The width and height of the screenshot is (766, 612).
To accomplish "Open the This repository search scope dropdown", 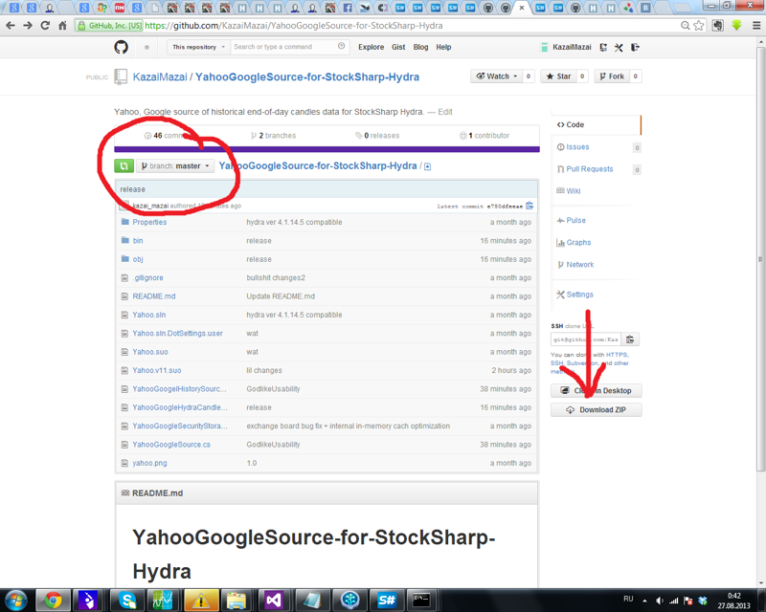I will click(198, 47).
